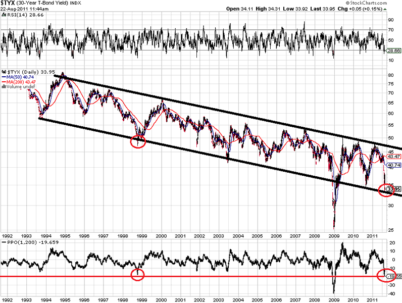402x303 pixels.
Task: Click the $TYX (Daily) 33.95 legend
Action: 31,72
